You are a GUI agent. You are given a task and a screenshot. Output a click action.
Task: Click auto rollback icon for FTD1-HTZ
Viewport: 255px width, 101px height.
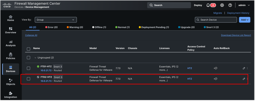tap(215, 68)
